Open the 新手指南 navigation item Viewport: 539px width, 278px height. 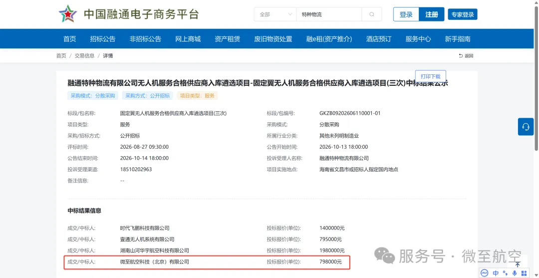click(458, 39)
